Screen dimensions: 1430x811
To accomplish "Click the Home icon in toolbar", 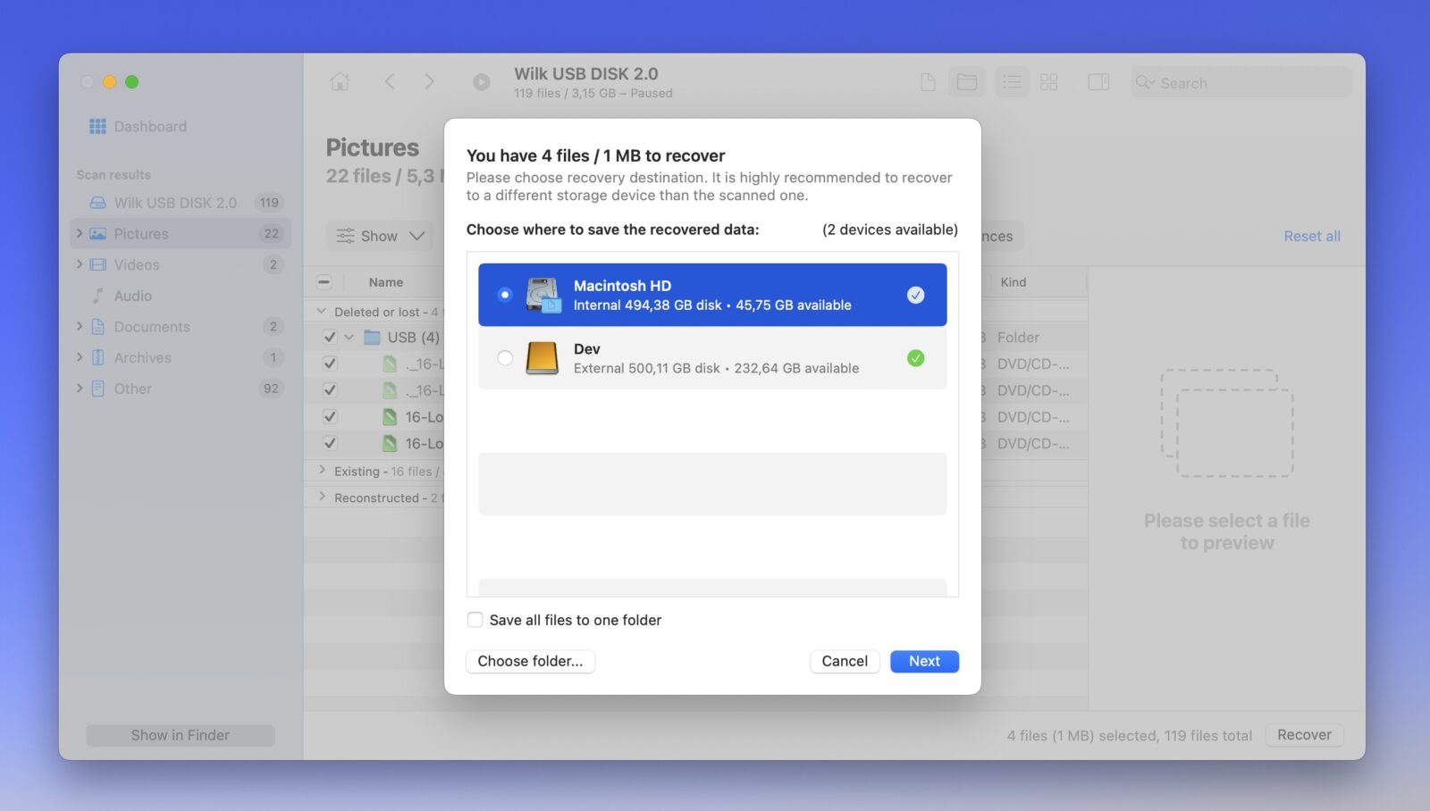I will pyautogui.click(x=340, y=82).
